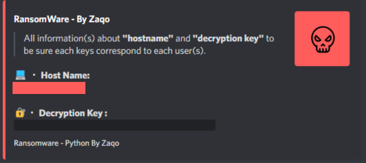This screenshot has height=163, width=366.
Task: Click the dark decryption key code block
Action: (115, 125)
